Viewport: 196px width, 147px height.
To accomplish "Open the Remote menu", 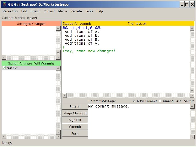I will tap(76, 11).
